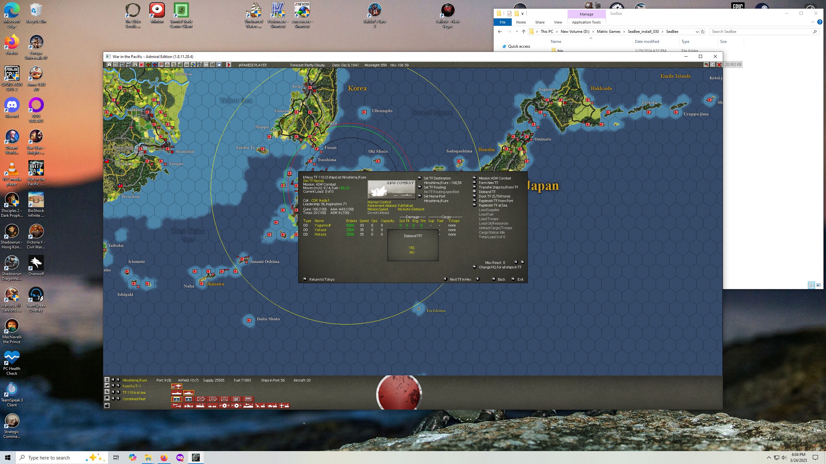This screenshot has width=826, height=464.
Task: Open address bar history dropdown in Explorer
Action: [697, 32]
